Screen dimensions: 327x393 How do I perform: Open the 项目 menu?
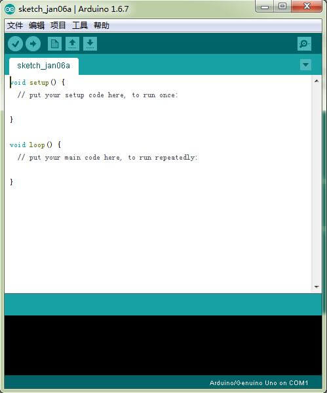58,26
